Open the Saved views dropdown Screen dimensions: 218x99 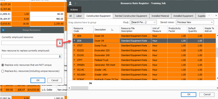click(212, 22)
